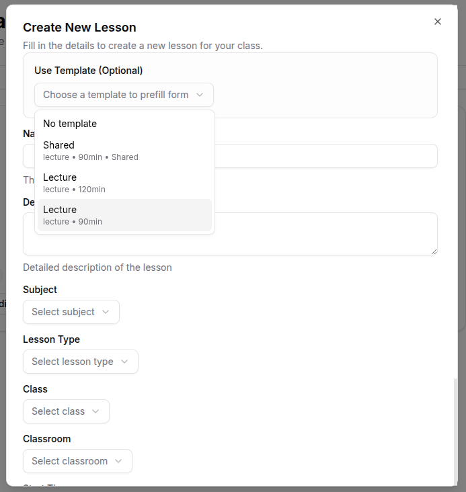Click the dialog's vertical scrollbar
The width and height of the screenshot is (466, 492).
click(457, 430)
